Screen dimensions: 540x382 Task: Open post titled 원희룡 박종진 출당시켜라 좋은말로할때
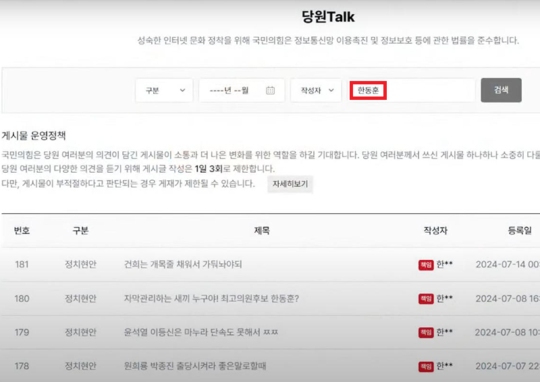[195, 366]
